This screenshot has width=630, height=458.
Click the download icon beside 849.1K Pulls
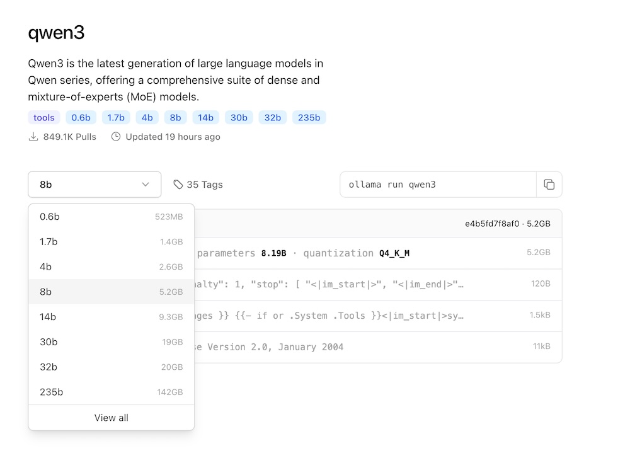pyautogui.click(x=33, y=137)
